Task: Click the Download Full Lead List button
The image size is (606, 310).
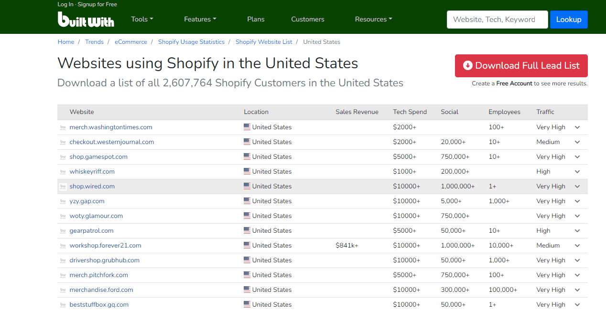Action: tap(521, 66)
